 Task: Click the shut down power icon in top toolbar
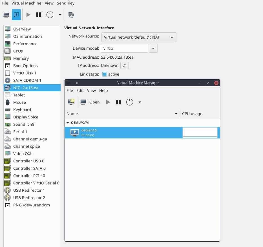50,15
